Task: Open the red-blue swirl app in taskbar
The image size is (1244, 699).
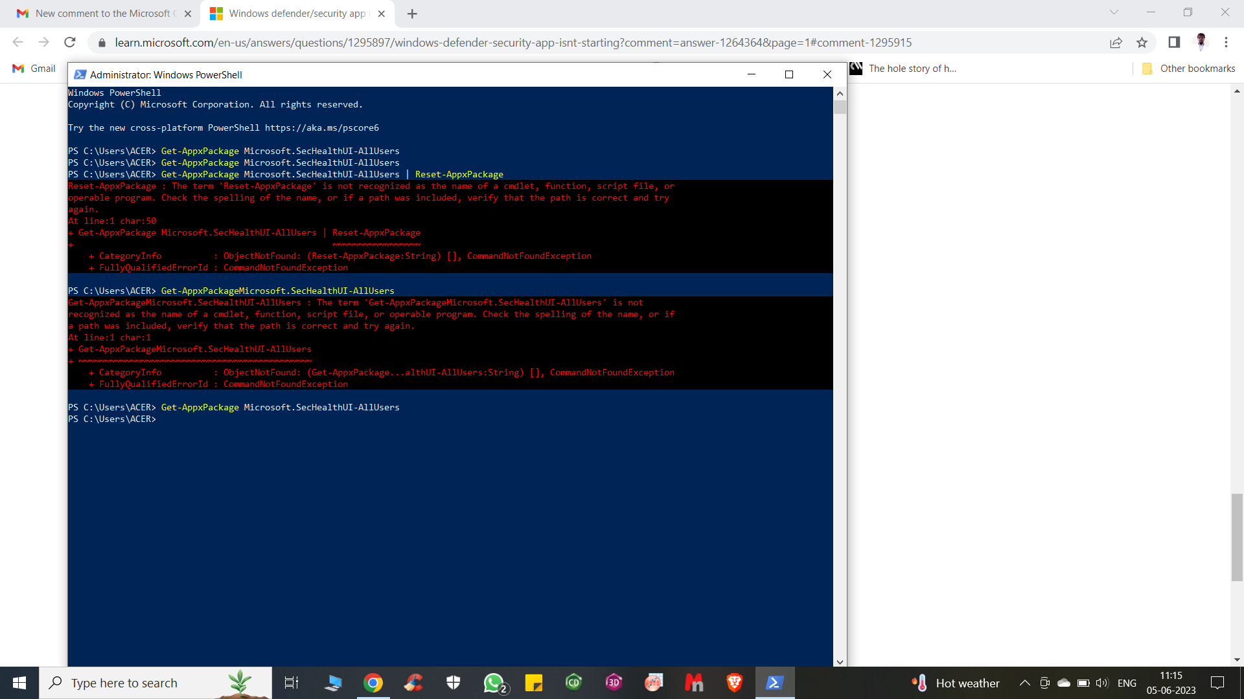Action: click(413, 683)
